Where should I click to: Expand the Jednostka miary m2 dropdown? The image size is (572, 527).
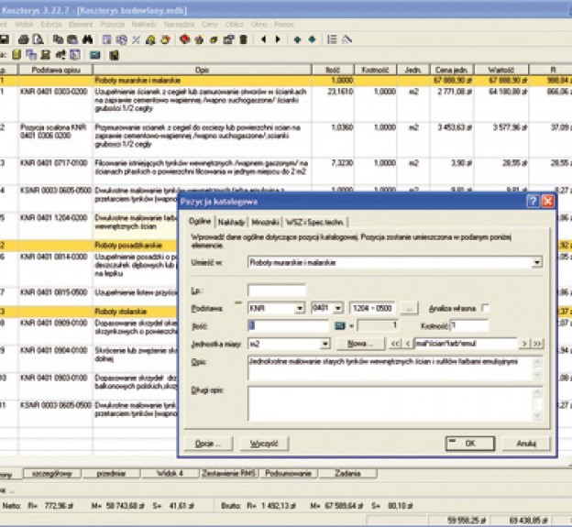tap(324, 344)
